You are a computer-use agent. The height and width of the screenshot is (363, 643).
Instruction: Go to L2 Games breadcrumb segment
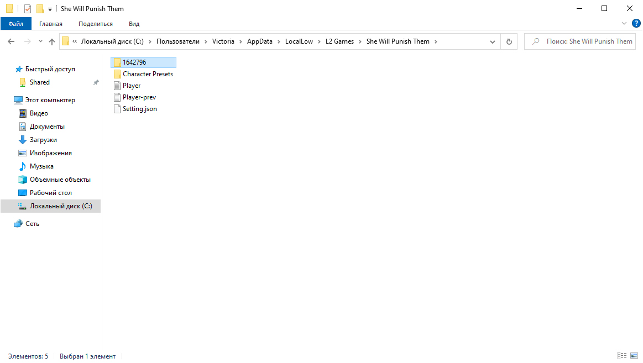click(x=339, y=41)
